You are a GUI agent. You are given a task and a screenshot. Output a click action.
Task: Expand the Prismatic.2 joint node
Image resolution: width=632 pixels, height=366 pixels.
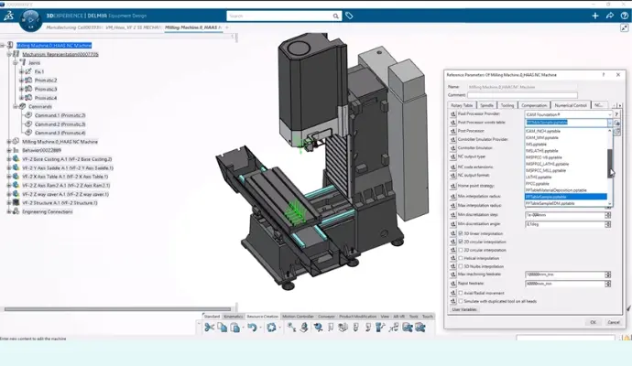(x=21, y=81)
